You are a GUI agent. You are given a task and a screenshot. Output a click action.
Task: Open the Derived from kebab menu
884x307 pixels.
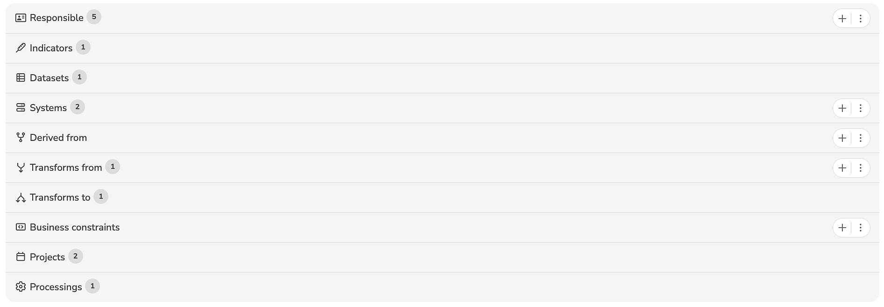(860, 138)
